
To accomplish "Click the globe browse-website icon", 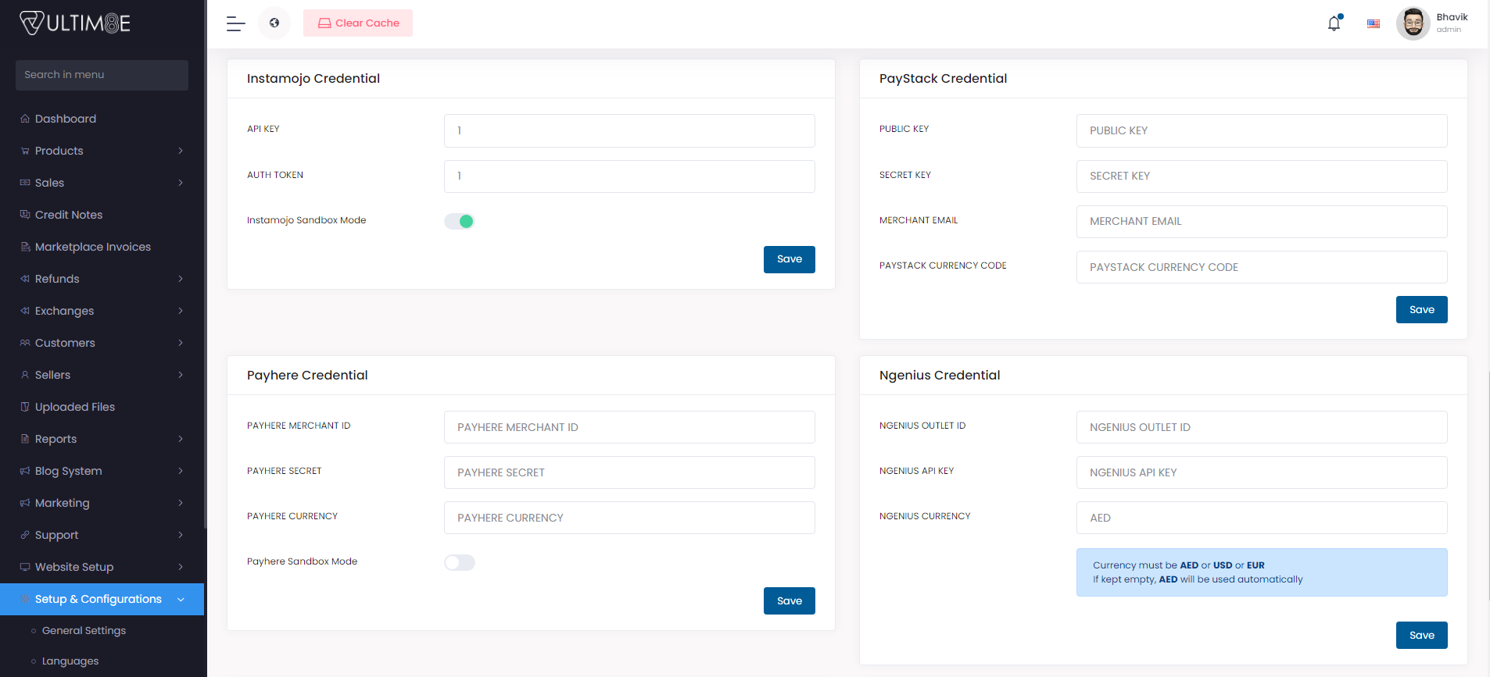I will 274,23.
